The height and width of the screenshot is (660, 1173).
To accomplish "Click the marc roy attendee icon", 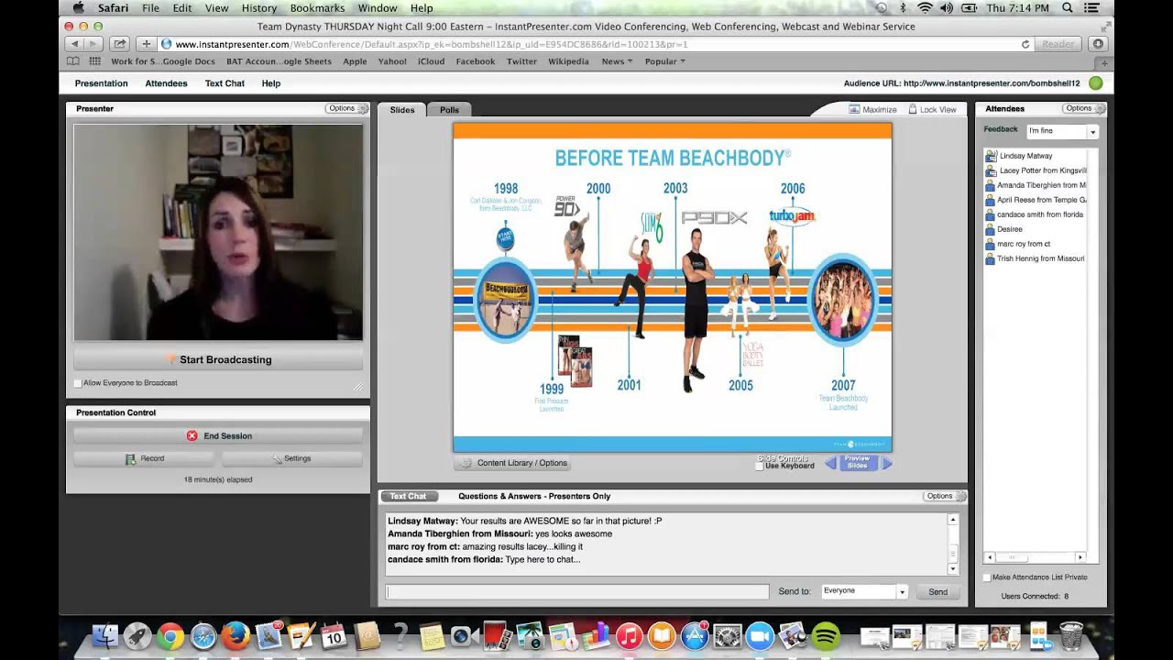I will [990, 244].
